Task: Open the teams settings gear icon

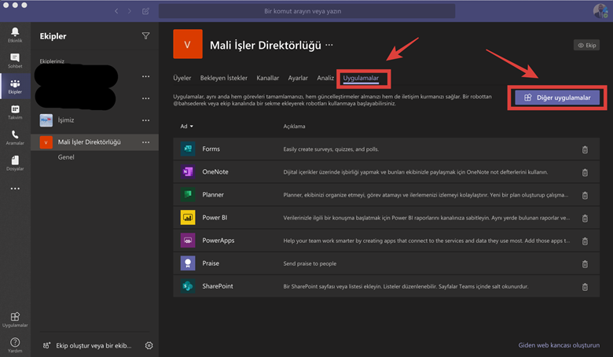Action: [149, 345]
